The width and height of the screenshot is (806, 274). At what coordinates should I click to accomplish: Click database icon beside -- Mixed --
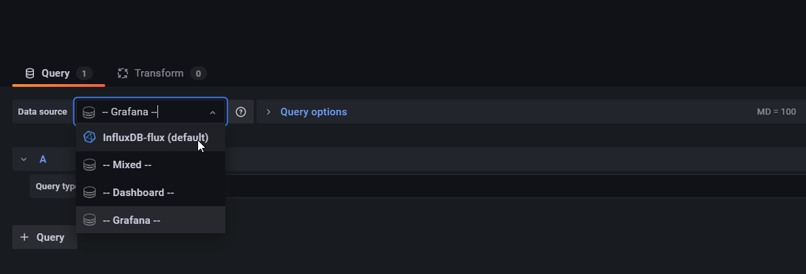click(x=90, y=165)
